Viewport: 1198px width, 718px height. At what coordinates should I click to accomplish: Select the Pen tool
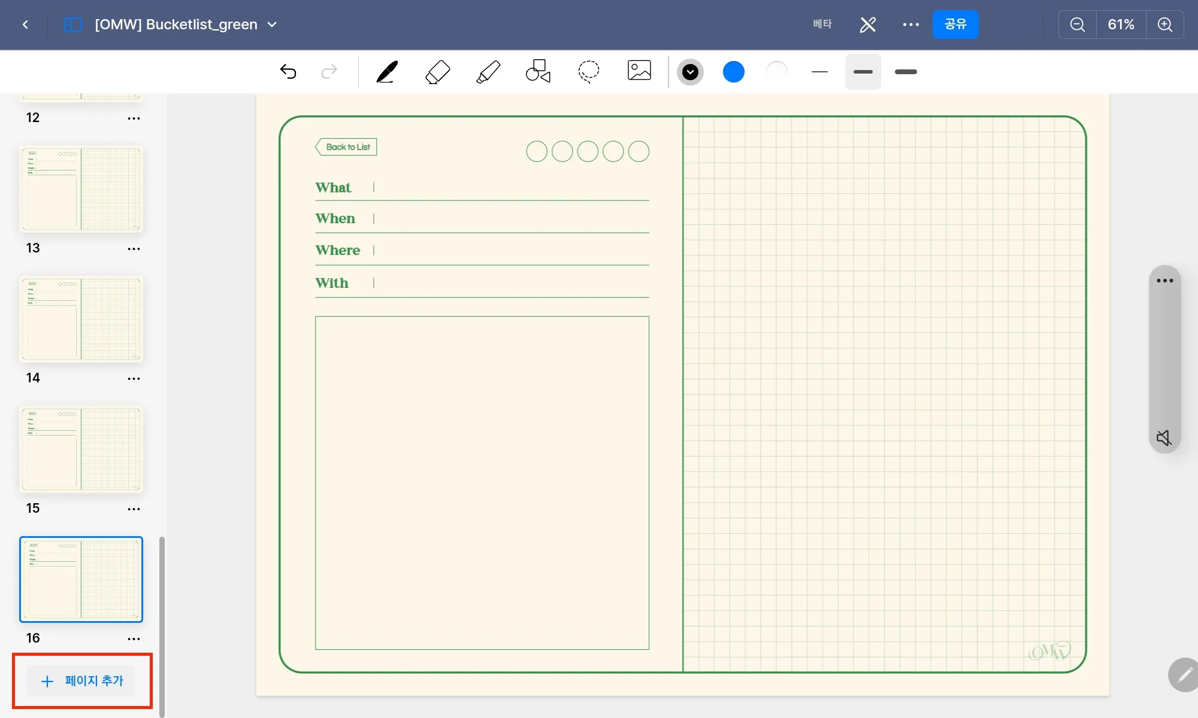[x=387, y=72]
